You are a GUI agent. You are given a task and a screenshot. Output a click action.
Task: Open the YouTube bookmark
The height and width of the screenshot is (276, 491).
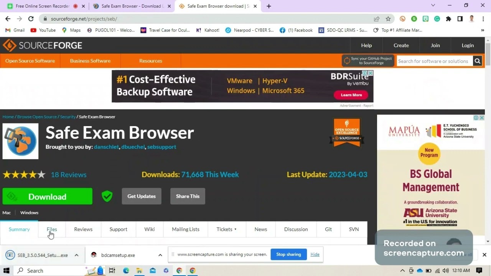coord(43,30)
